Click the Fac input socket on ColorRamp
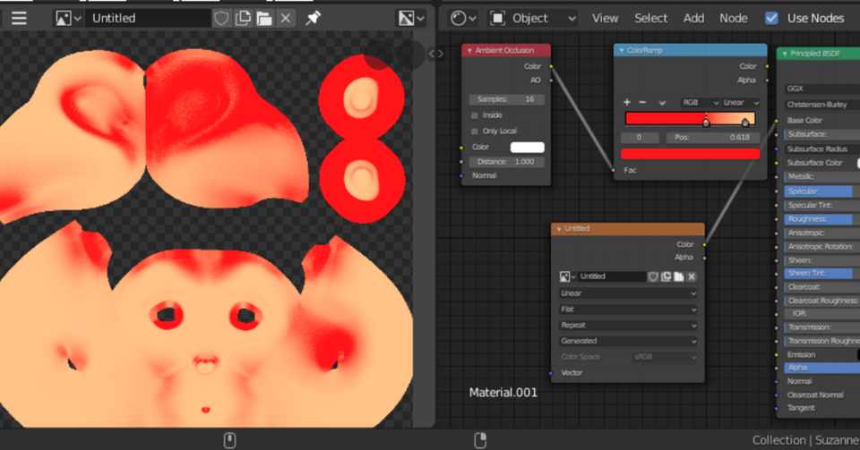This screenshot has width=860, height=450. pyautogui.click(x=613, y=170)
